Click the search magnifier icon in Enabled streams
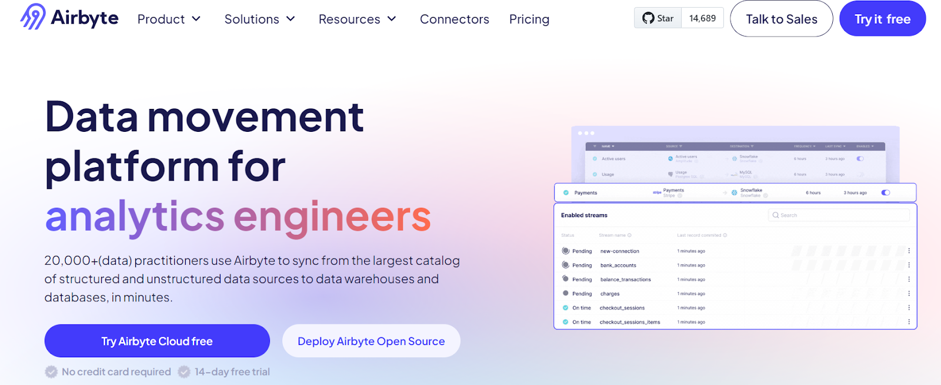This screenshot has width=941, height=385. [x=776, y=215]
